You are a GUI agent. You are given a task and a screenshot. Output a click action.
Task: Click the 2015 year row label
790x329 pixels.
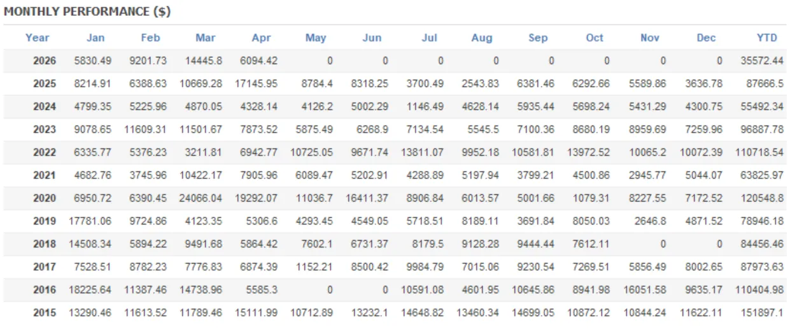[x=45, y=312]
